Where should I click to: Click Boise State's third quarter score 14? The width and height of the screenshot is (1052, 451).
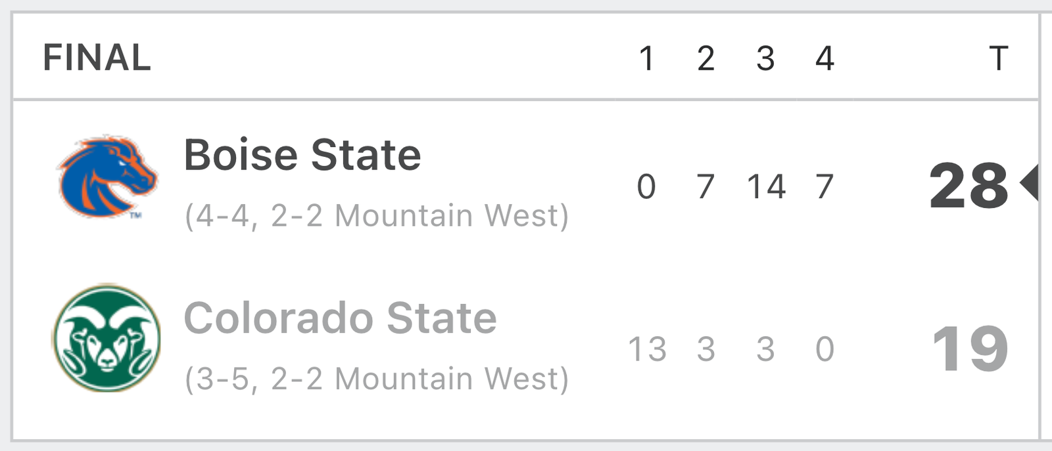(x=766, y=186)
